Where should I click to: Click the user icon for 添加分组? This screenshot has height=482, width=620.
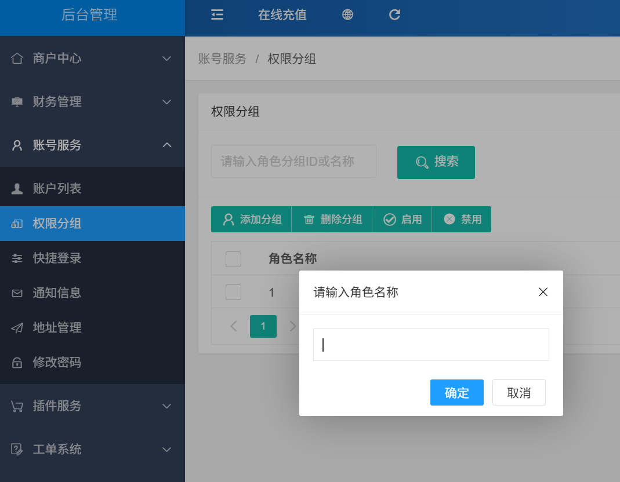pyautogui.click(x=229, y=220)
